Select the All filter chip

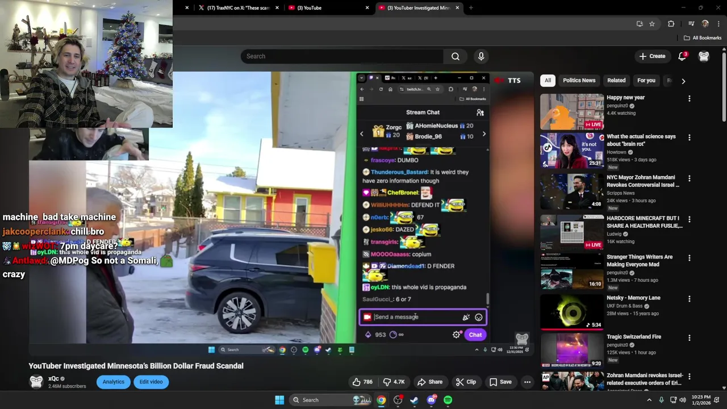coord(548,81)
